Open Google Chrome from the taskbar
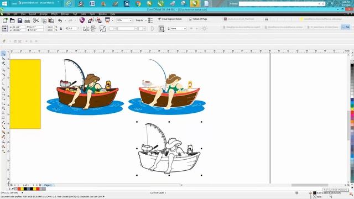 (x=138, y=3)
